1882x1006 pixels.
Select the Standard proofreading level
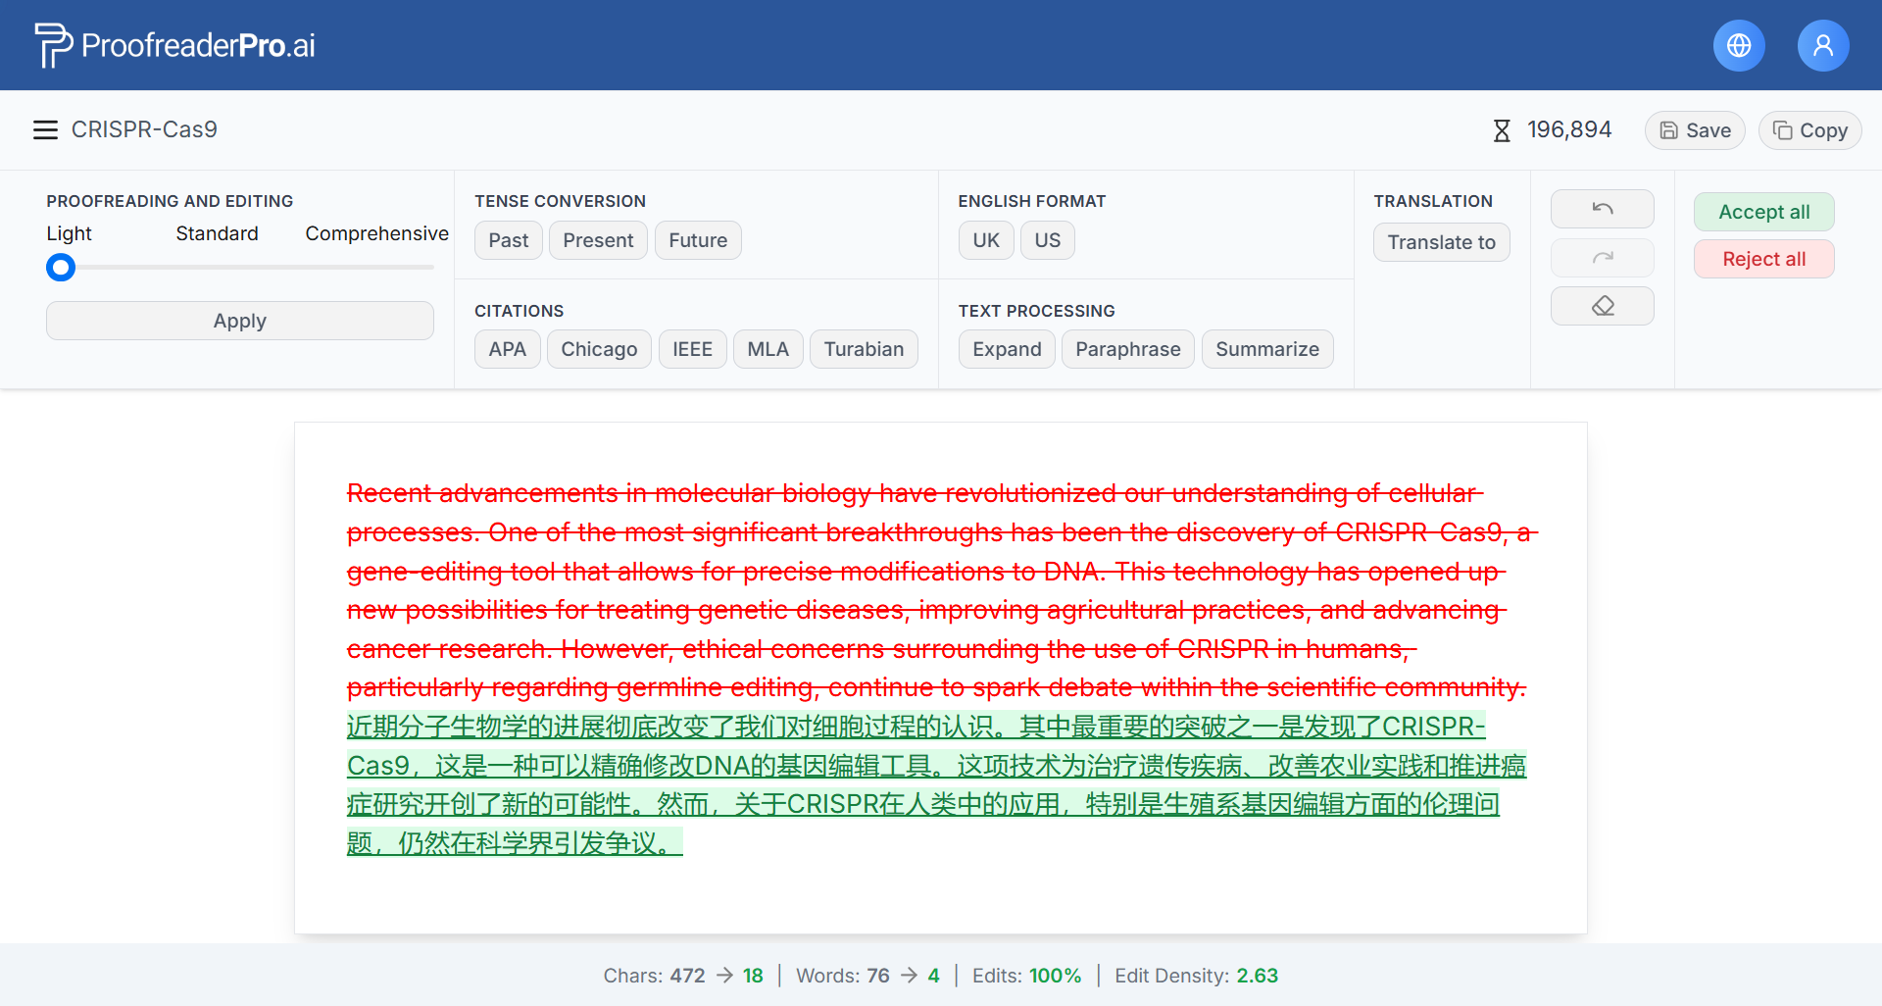coord(217,233)
